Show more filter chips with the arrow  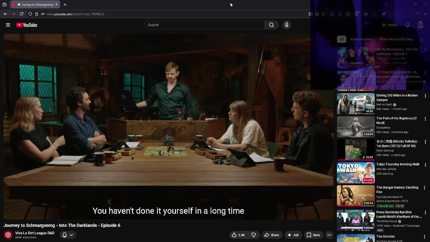click(x=422, y=39)
